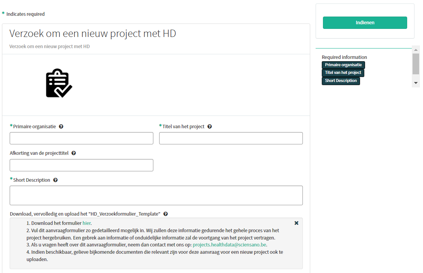
Task: Show help for Afkorting van de projecttitel
Action: pos(73,153)
